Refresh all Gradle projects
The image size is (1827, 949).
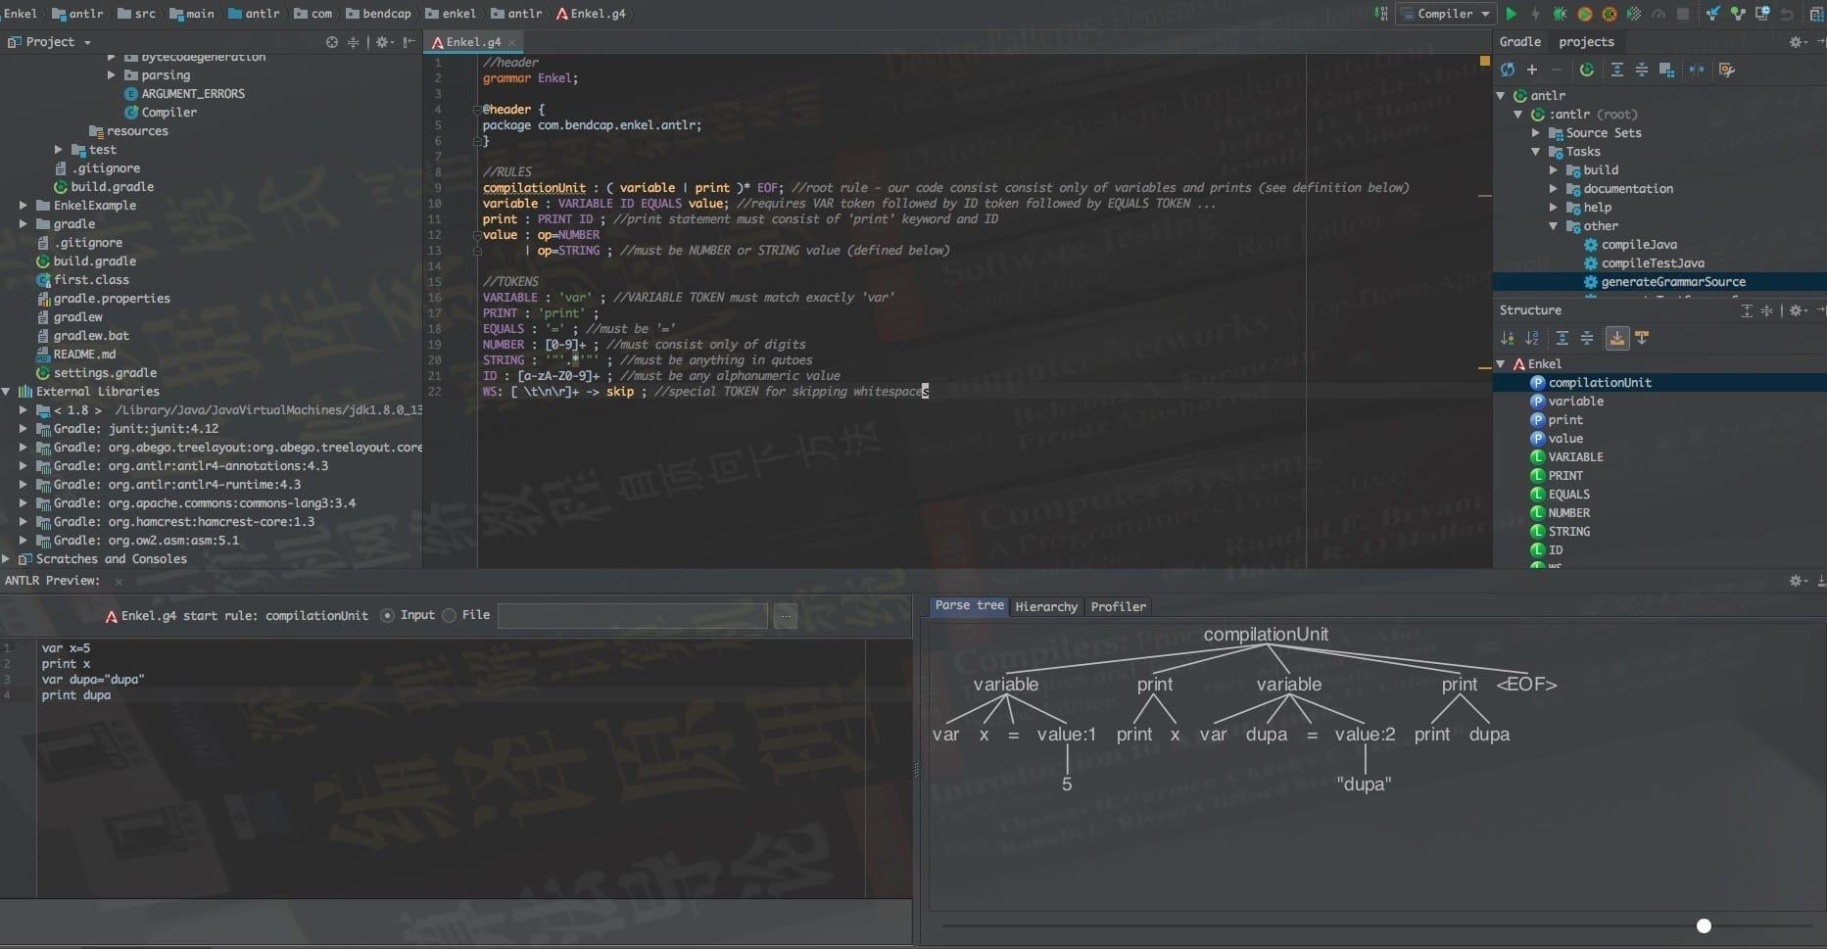click(1508, 70)
